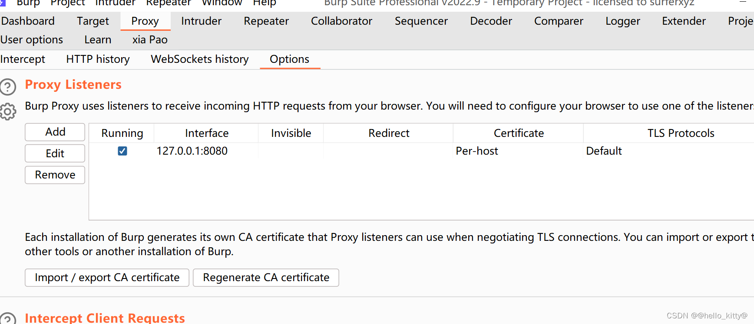Switch to the Repeater tab

pyautogui.click(x=266, y=21)
